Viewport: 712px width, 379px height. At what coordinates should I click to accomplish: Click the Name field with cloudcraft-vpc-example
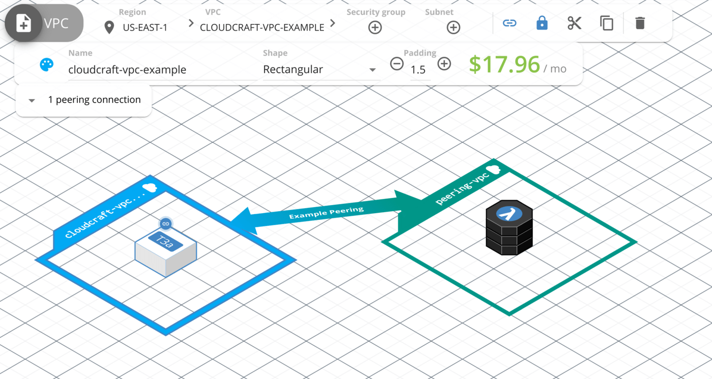click(162, 70)
